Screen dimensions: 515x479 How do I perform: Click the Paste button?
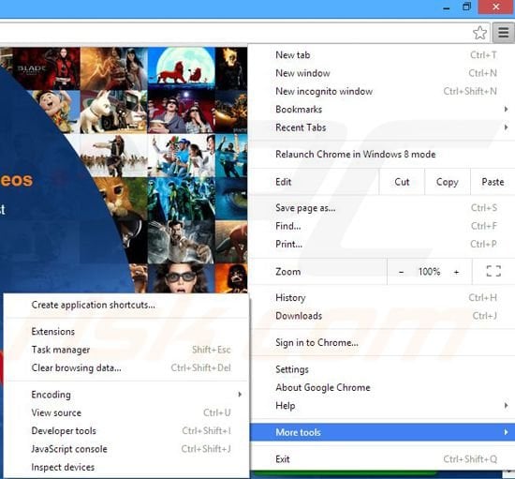493,182
